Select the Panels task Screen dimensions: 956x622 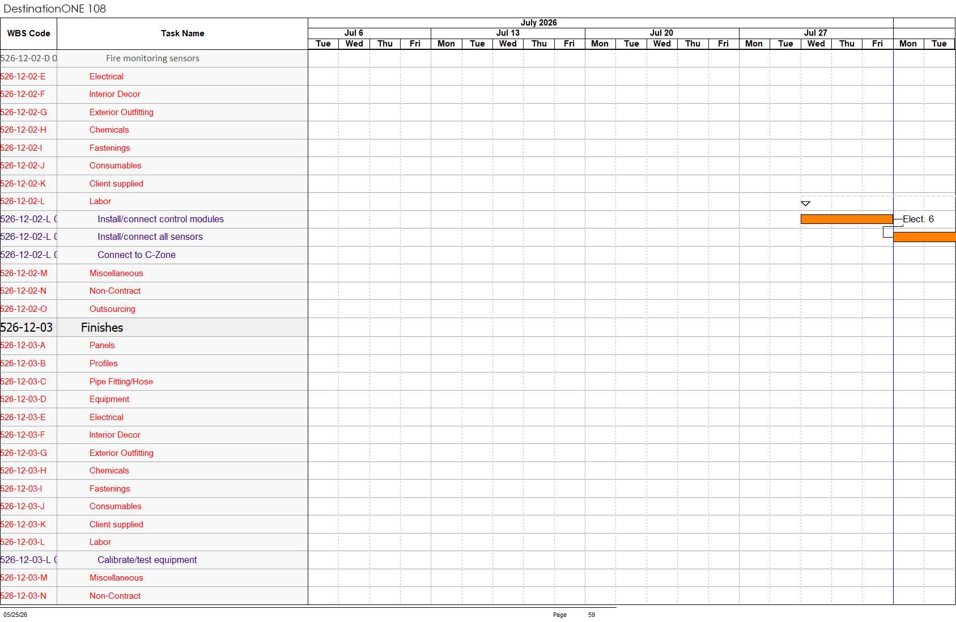102,345
